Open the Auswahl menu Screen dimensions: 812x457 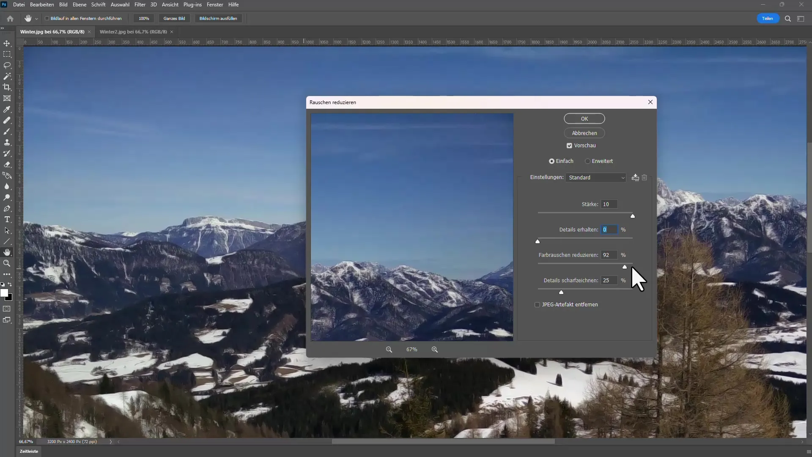coord(120,5)
